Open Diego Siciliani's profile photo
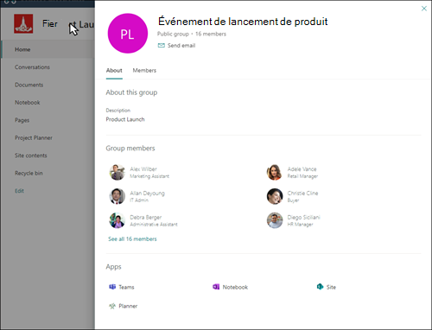432x330 pixels. (275, 220)
